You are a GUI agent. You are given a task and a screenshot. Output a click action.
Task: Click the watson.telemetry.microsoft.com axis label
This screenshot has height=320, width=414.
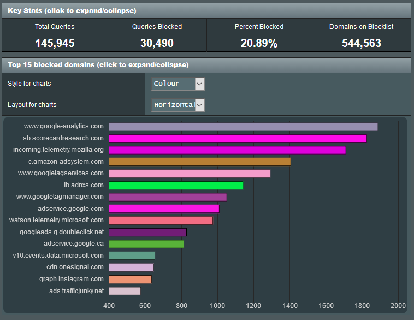pos(56,220)
